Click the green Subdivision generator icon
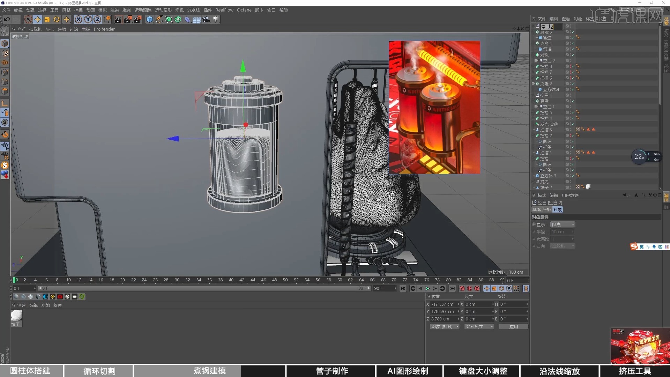Screen dimensions: 670x377 tap(169, 20)
